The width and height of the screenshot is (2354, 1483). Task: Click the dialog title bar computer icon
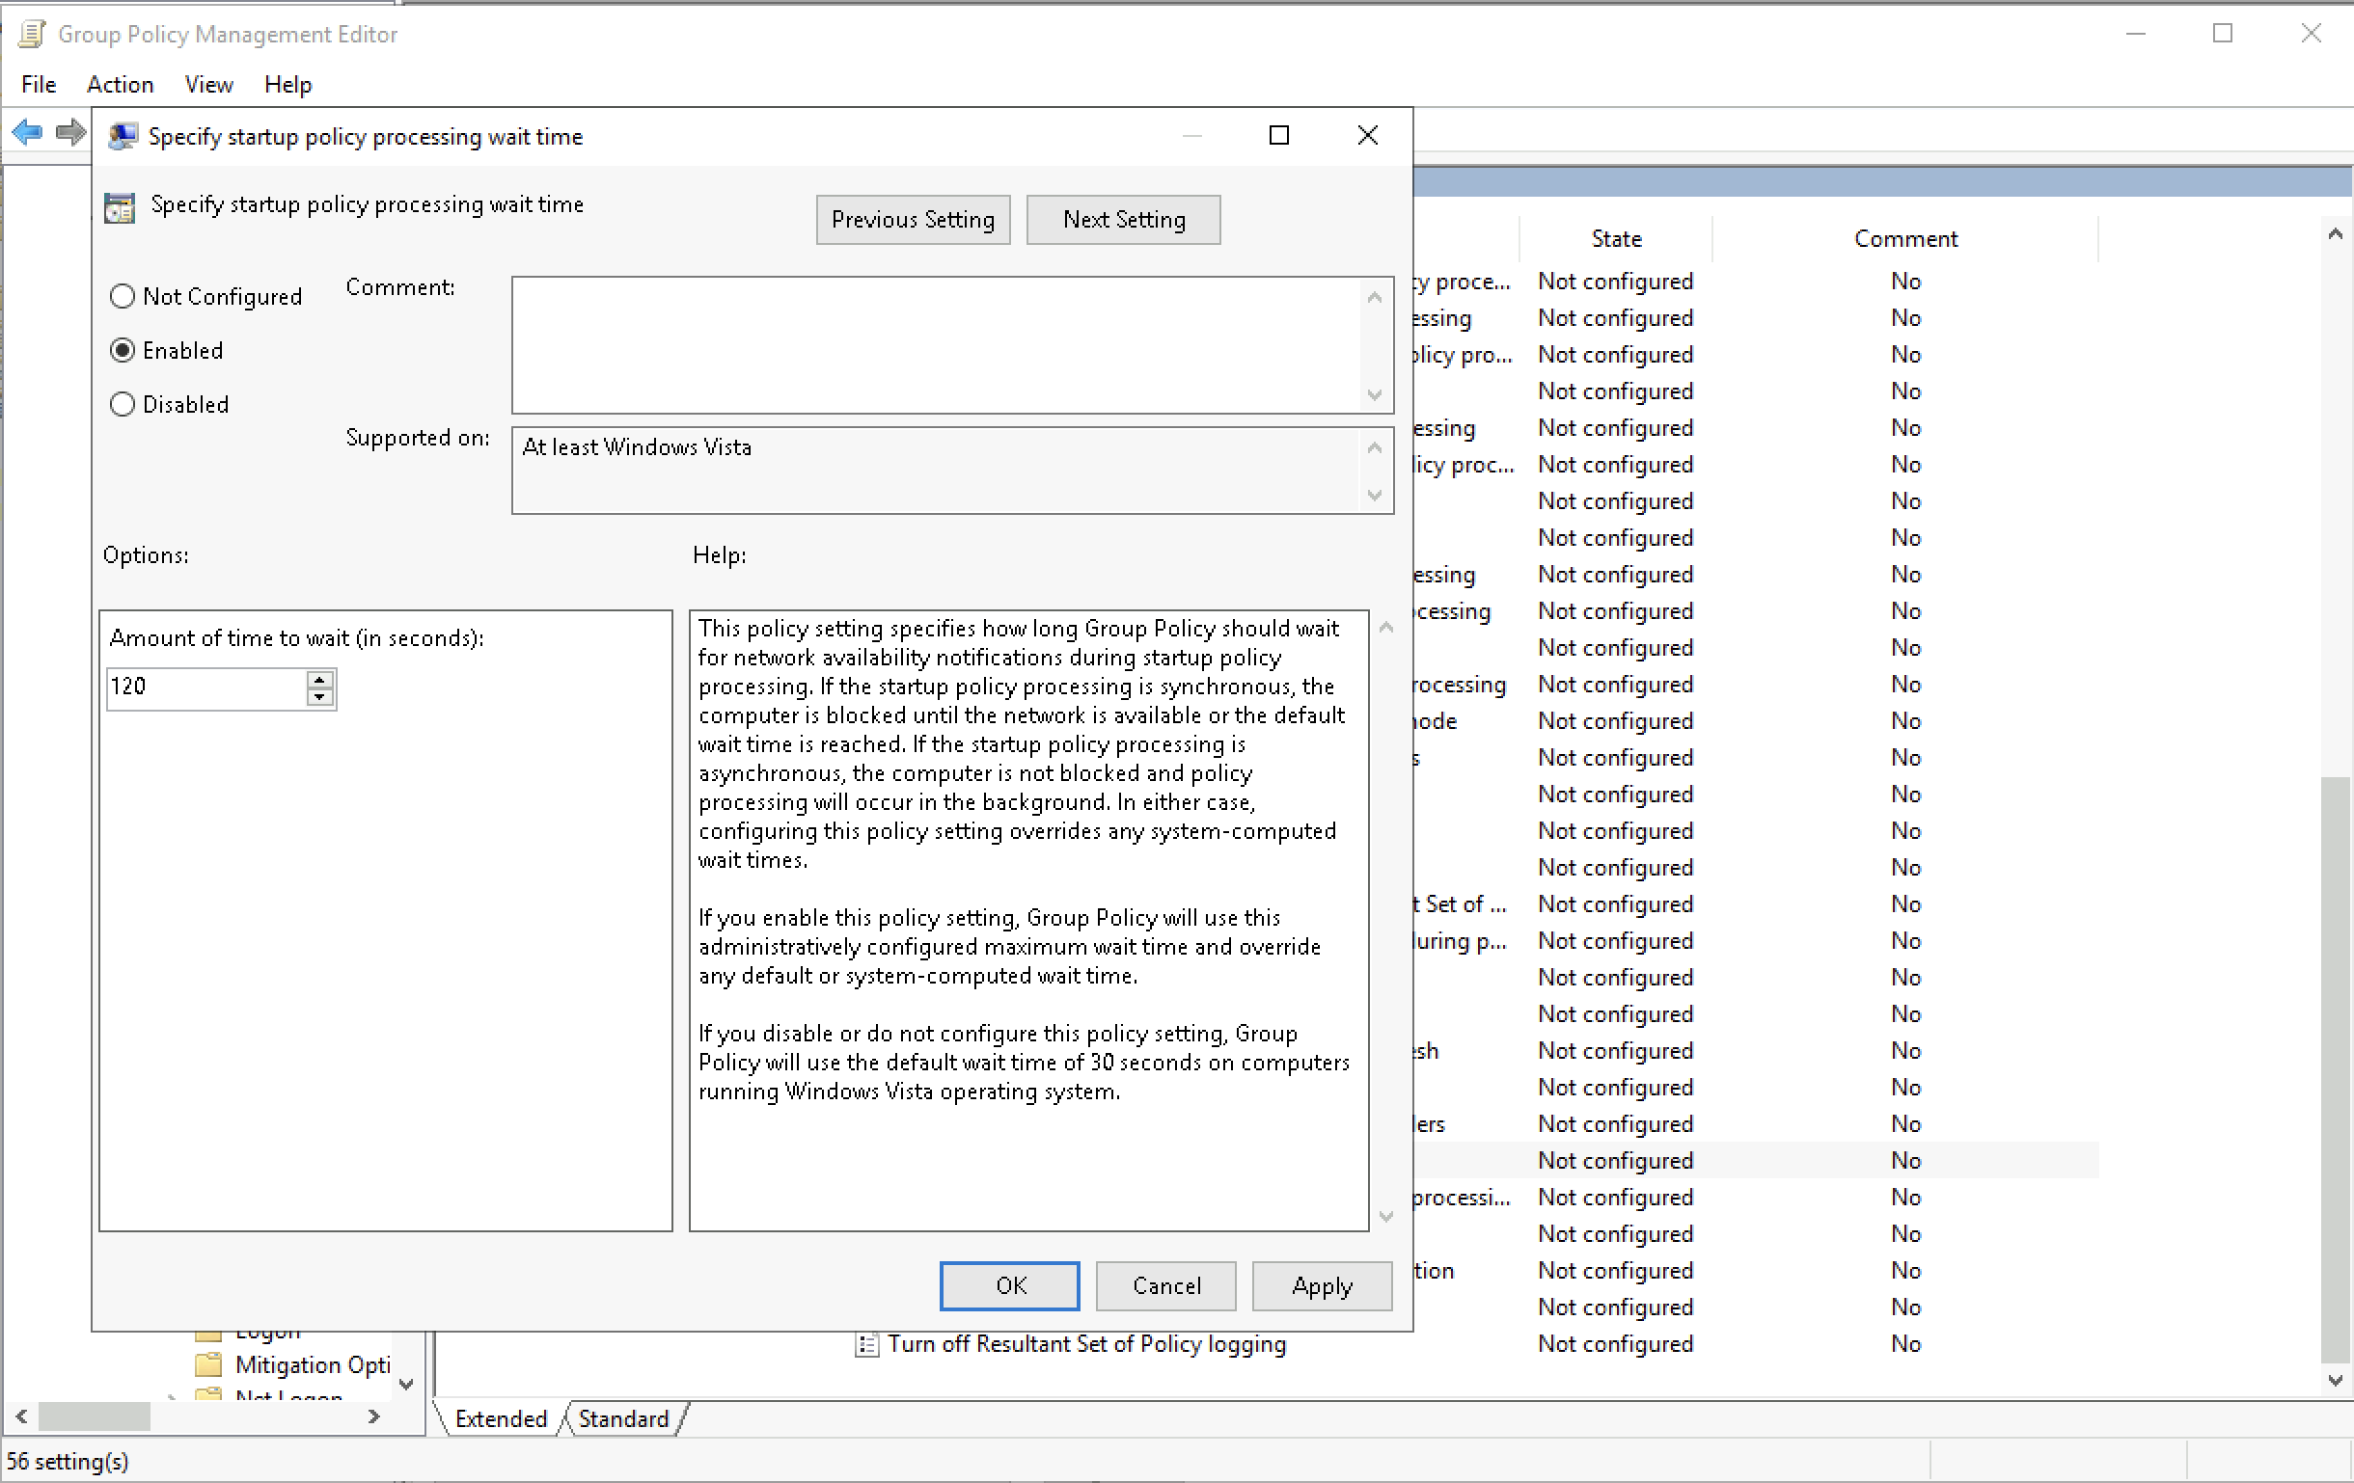click(123, 136)
